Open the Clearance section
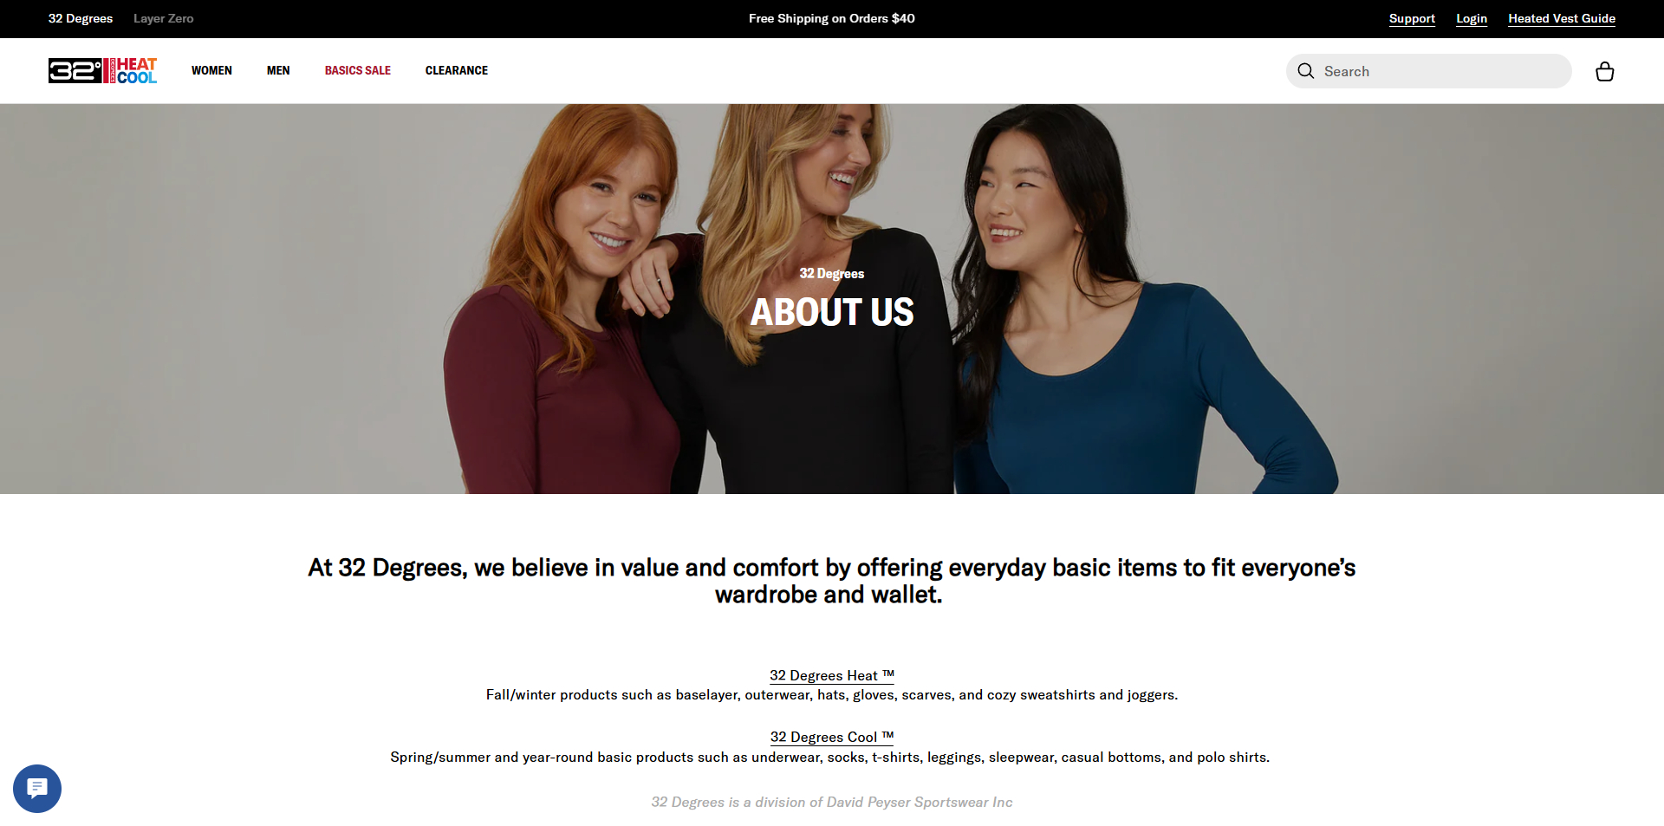The width and height of the screenshot is (1664, 826). [x=457, y=70]
